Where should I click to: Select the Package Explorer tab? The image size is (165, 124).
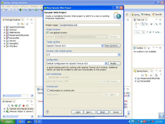tap(13, 20)
